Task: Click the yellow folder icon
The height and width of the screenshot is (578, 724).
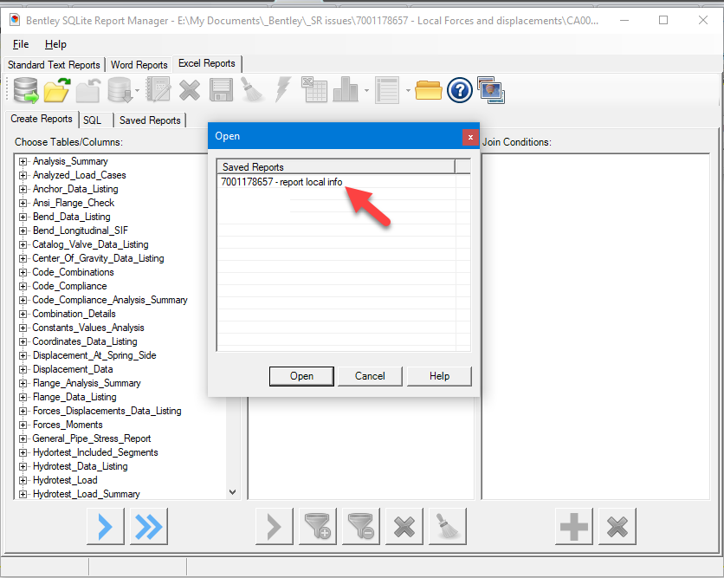Action: coord(429,90)
